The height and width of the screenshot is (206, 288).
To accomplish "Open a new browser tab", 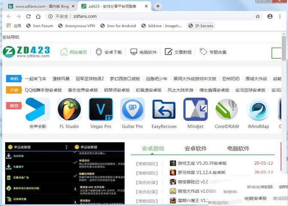I will pos(158,6).
